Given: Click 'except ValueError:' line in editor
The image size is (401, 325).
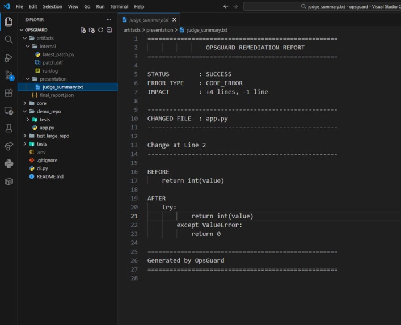Looking at the screenshot, I should pyautogui.click(x=209, y=225).
